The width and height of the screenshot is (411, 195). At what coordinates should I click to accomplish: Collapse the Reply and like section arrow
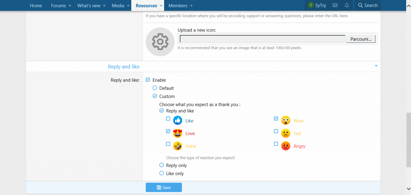tap(376, 66)
